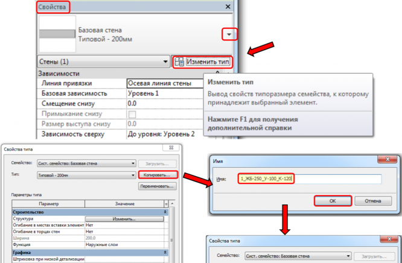Click the Базовая стена type preview thumbnail
402x263 pixels.
click(57, 34)
